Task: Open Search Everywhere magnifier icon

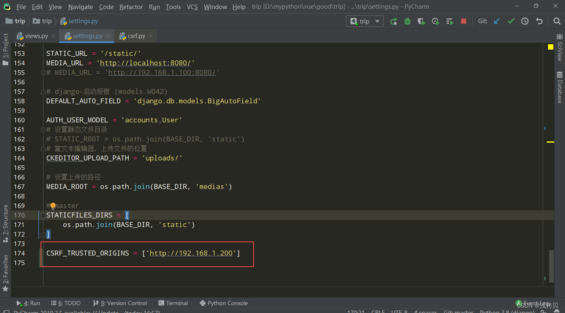Action: tap(557, 21)
